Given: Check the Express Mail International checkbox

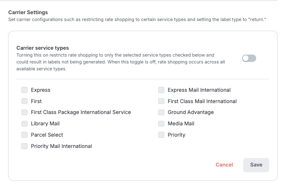Looking at the screenshot, I should (x=161, y=90).
